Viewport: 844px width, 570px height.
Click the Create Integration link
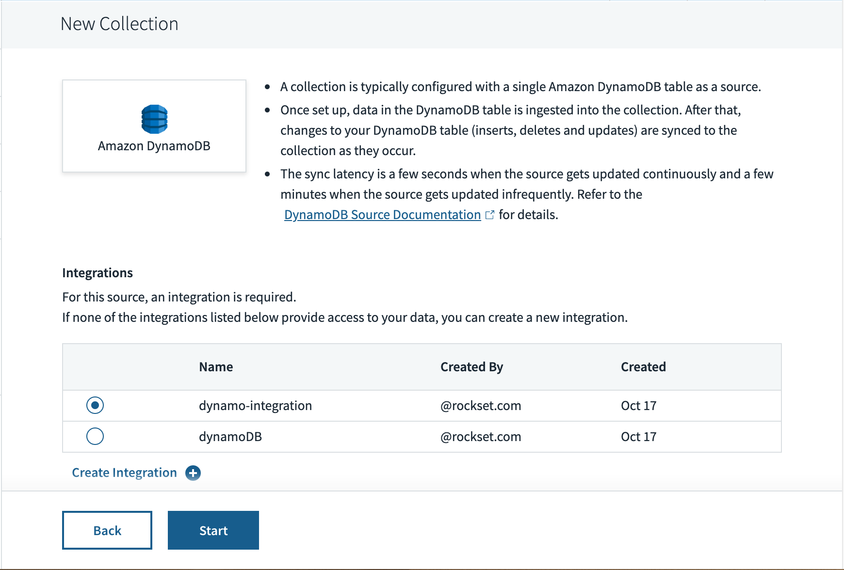coord(124,473)
